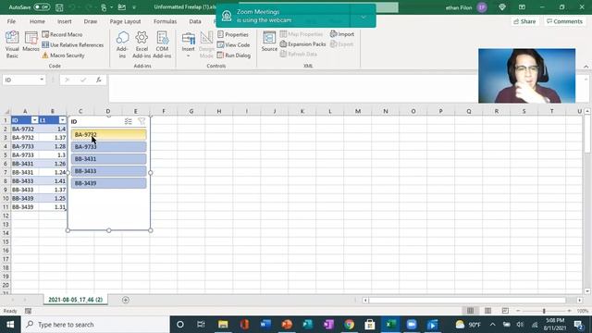Open the Macros dialog
Image resolution: width=592 pixels, height=333 pixels.
coord(31,42)
